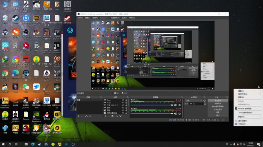Screen dimensions: 263x147
Task: Move the source up with the up arrow in Sources panel
Action: click(117, 116)
